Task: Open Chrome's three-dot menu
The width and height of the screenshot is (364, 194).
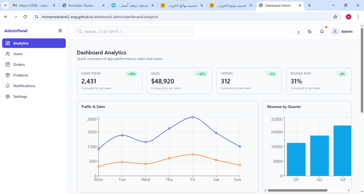Action: pos(358,17)
